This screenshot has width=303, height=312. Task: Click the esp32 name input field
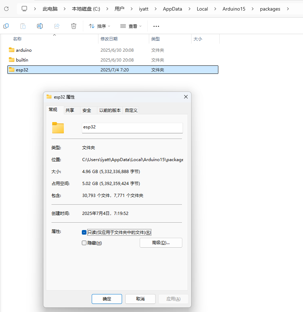(132, 128)
